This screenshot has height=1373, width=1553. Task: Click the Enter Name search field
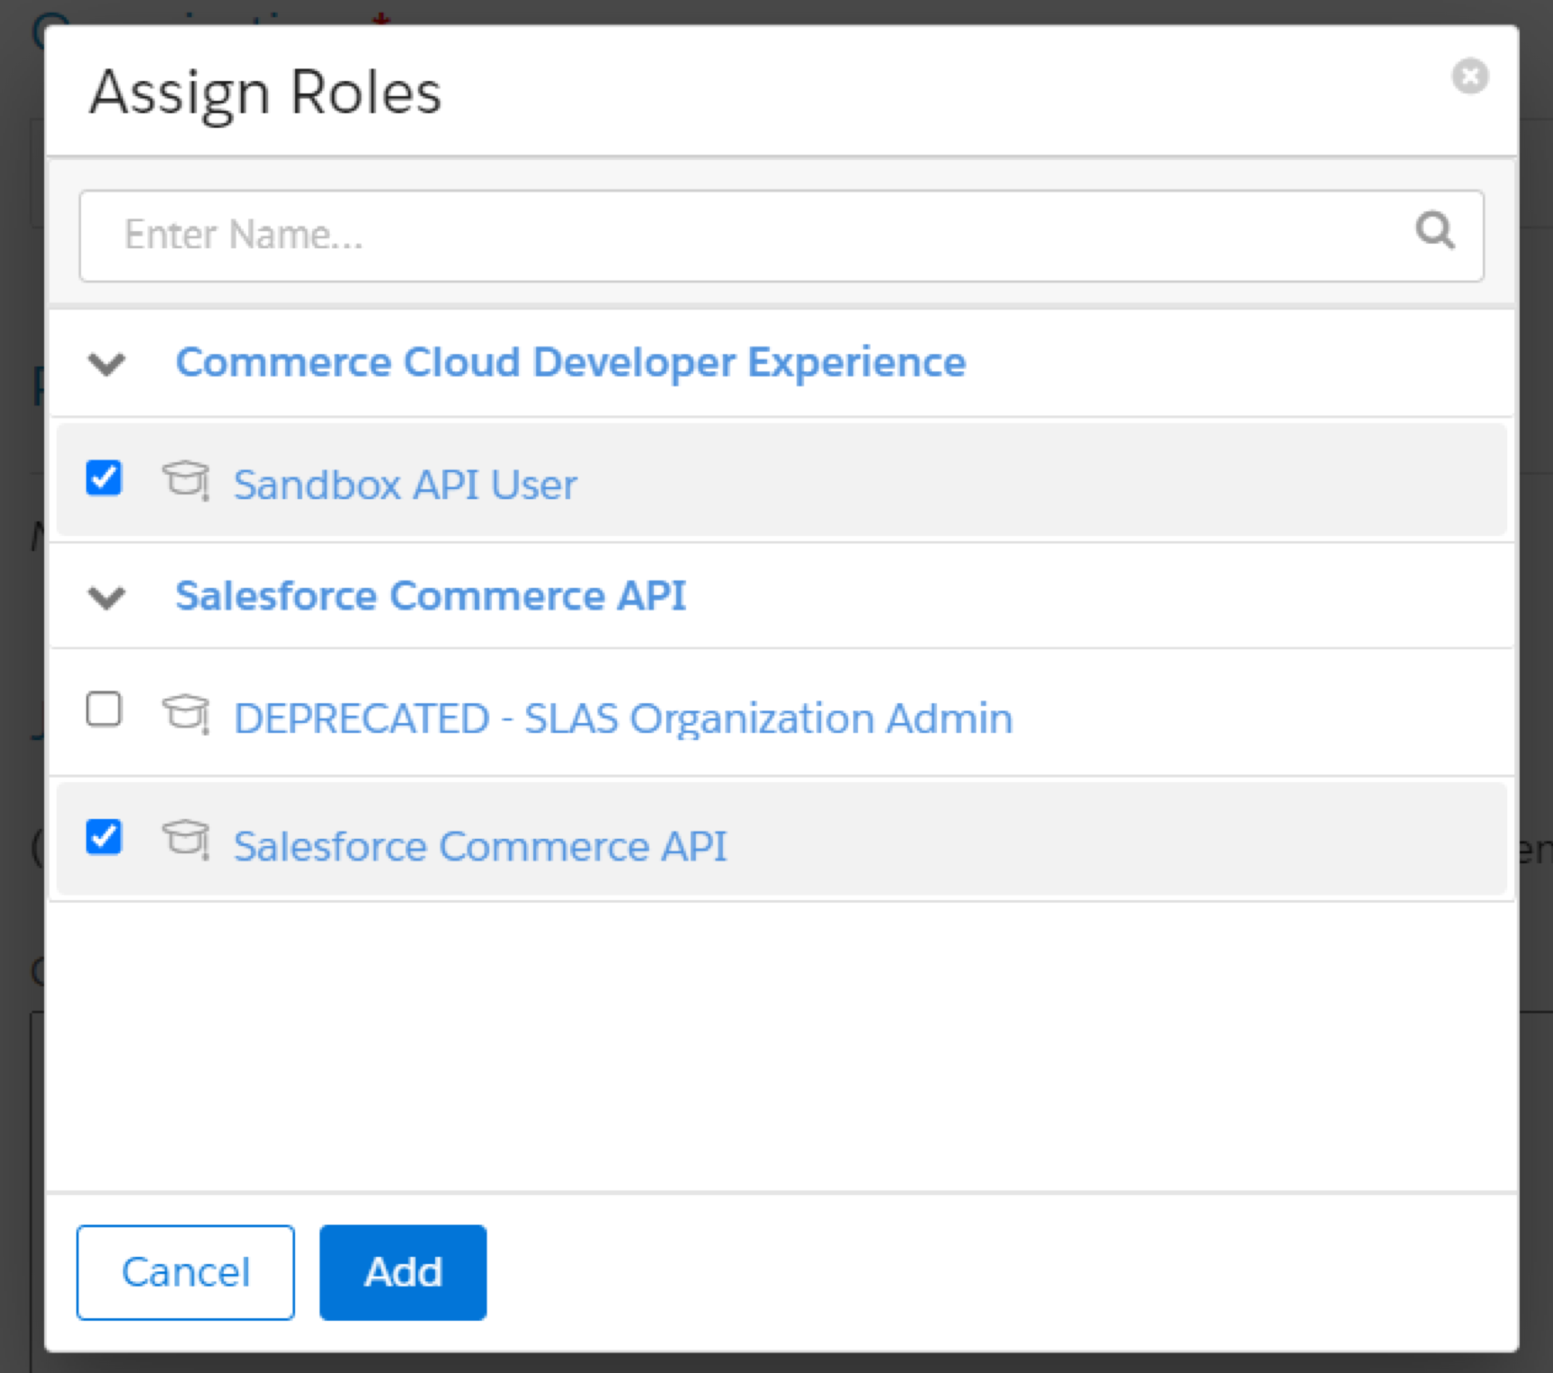(x=781, y=236)
